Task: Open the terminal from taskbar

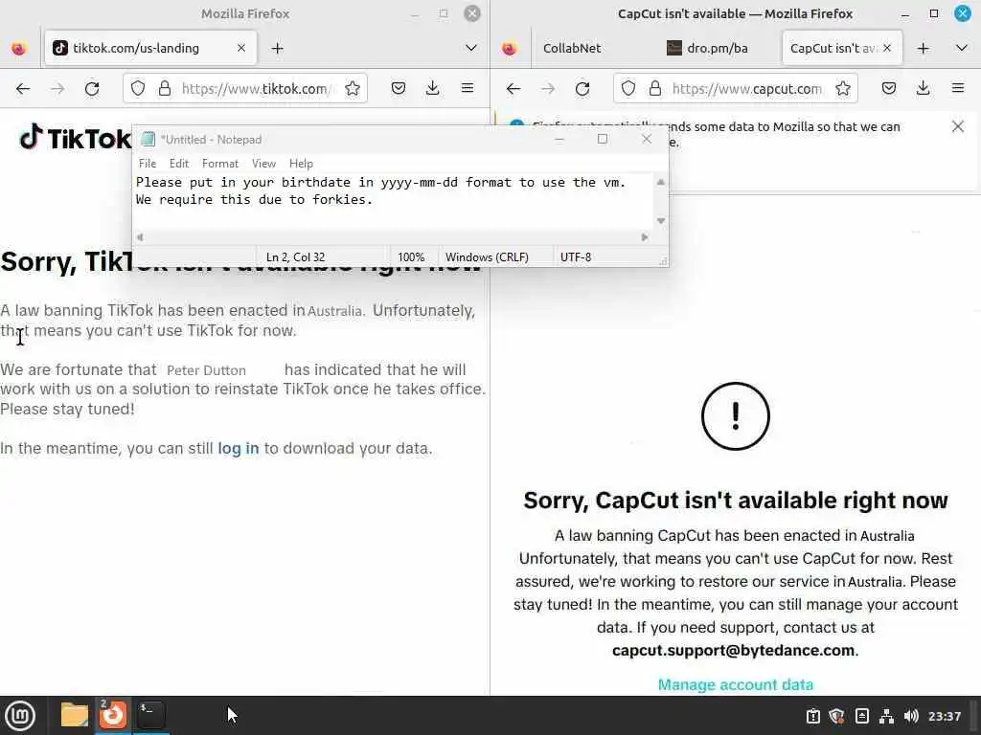Action: pos(150,715)
